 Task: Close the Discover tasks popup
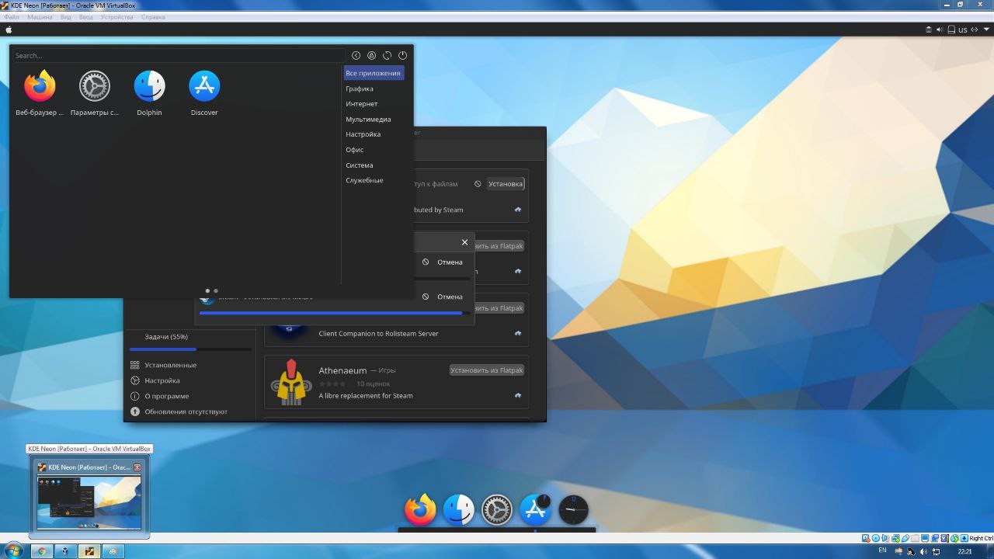point(464,242)
